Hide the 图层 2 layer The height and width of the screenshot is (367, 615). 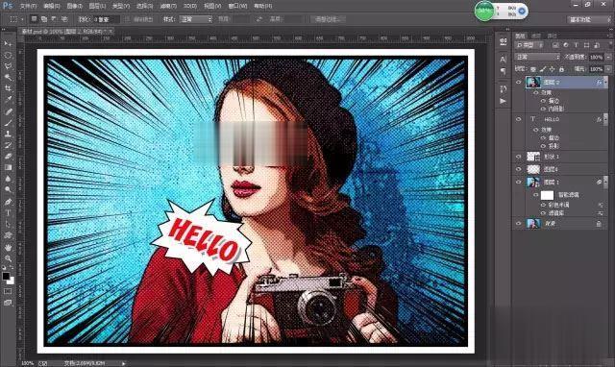tap(519, 82)
